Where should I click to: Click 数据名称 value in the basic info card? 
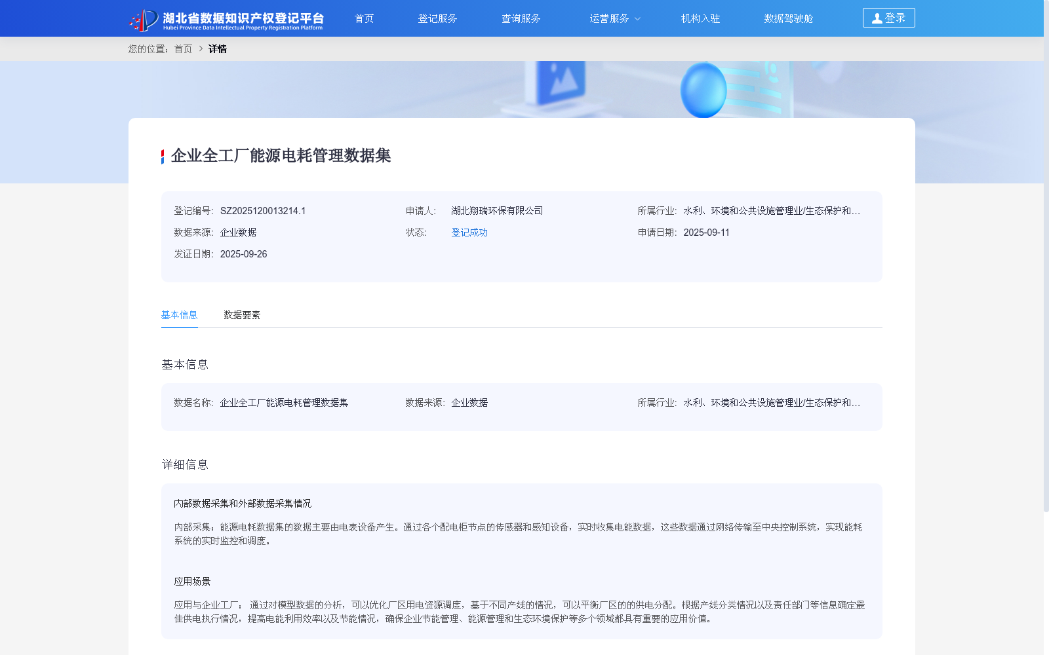tap(284, 403)
